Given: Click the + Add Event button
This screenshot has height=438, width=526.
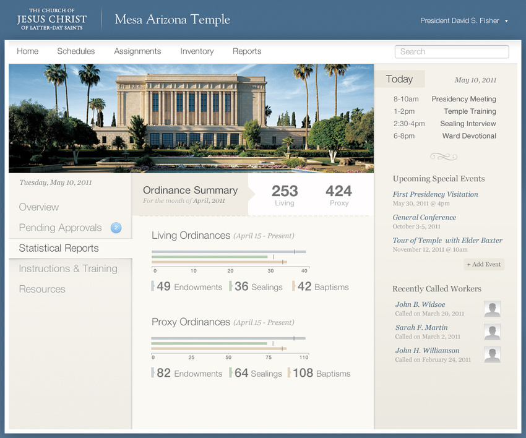Looking at the screenshot, I should (484, 264).
